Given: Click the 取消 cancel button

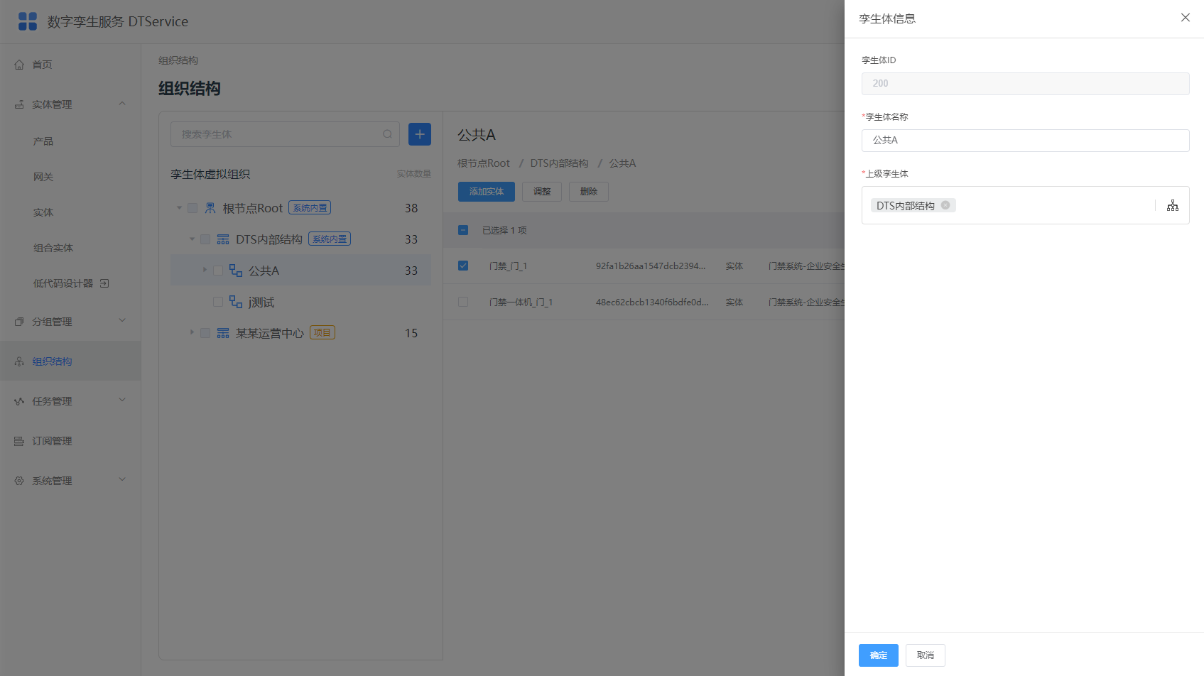Looking at the screenshot, I should (x=926, y=655).
